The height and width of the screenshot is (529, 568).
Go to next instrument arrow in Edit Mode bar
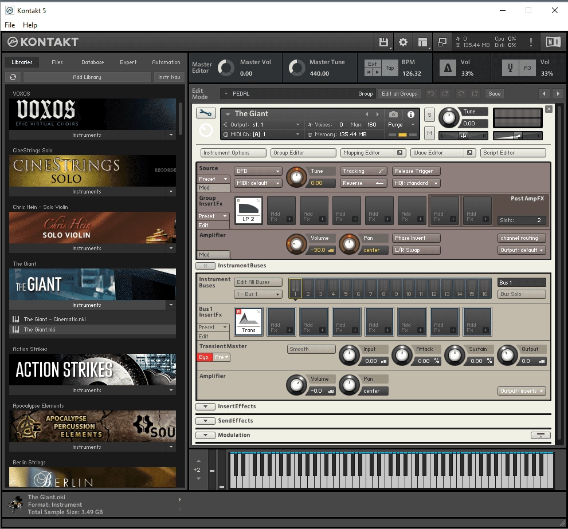coord(558,94)
